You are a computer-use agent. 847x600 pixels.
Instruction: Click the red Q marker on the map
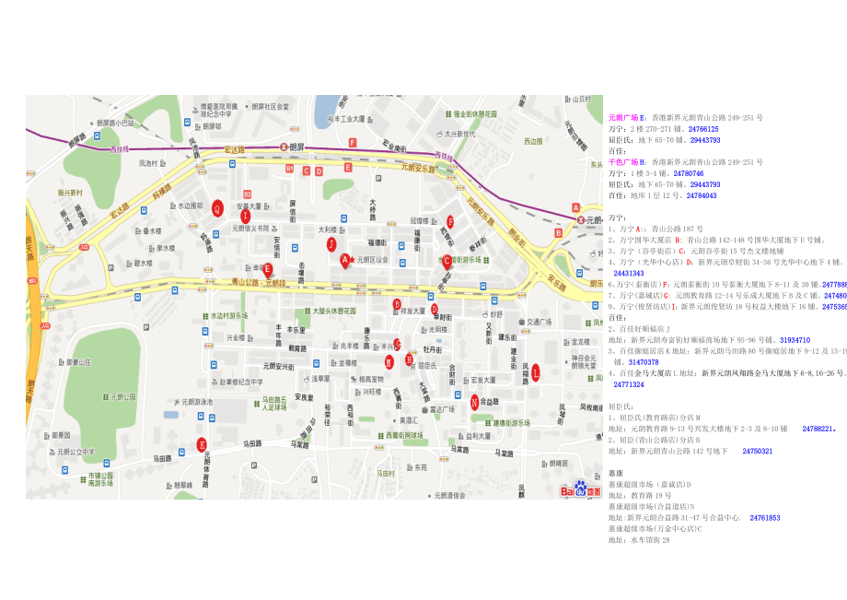pos(217,207)
